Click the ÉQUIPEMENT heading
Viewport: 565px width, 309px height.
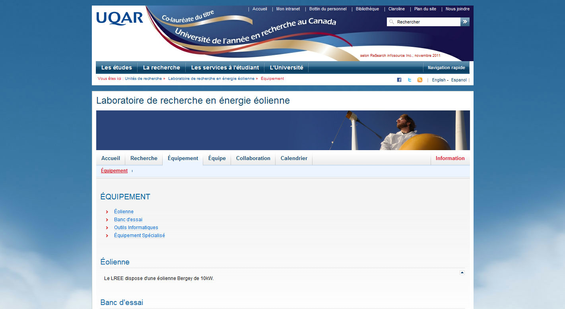point(125,197)
